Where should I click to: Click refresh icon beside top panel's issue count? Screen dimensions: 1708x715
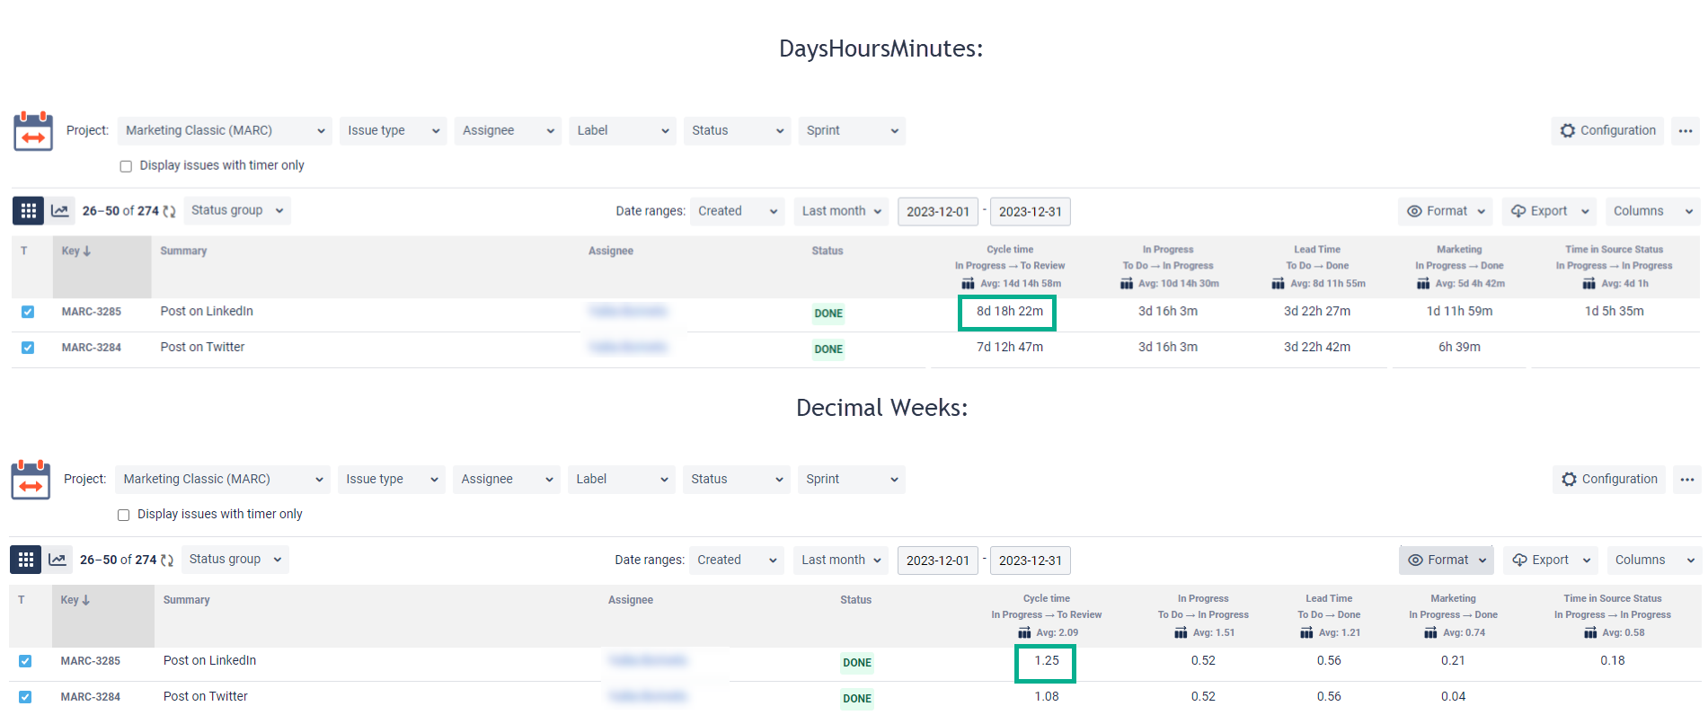pos(169,211)
